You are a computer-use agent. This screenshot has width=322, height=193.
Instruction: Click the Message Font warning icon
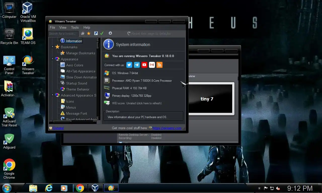(x=62, y=113)
